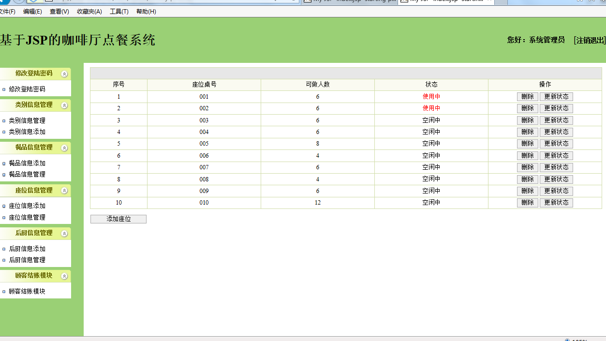Update status for seat 007
Screen dimensions: 606x341
[x=556, y=167]
